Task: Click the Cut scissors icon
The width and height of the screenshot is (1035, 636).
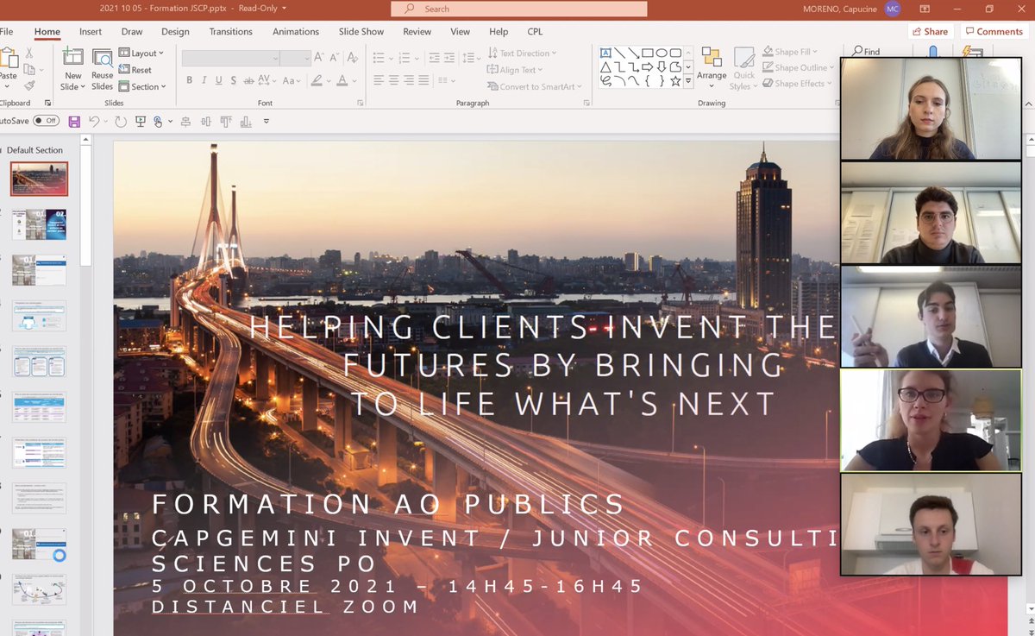Action: tap(29, 53)
